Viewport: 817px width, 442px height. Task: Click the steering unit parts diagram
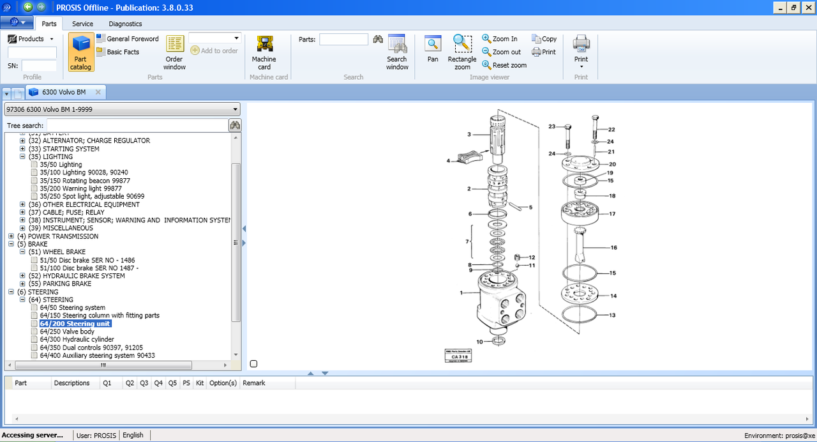530,236
